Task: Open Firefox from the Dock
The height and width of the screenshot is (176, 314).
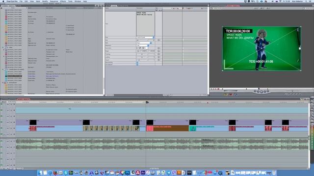Action: click(55, 173)
